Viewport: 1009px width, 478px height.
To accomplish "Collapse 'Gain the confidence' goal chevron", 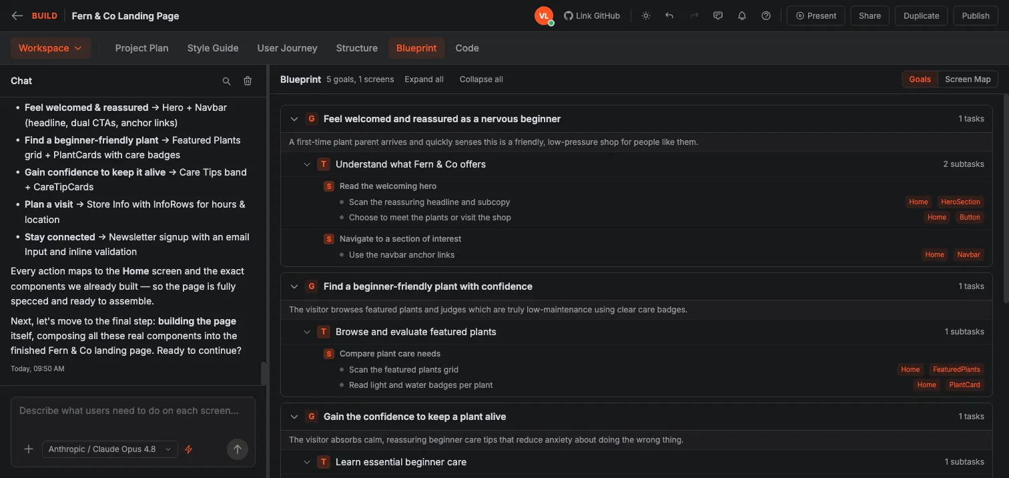I will (294, 417).
